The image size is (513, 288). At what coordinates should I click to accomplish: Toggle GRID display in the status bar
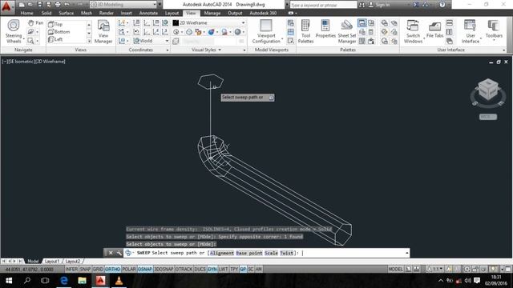click(98, 269)
